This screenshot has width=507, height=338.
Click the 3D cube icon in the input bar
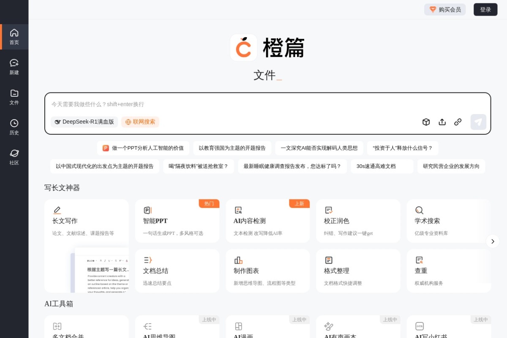[426, 122]
